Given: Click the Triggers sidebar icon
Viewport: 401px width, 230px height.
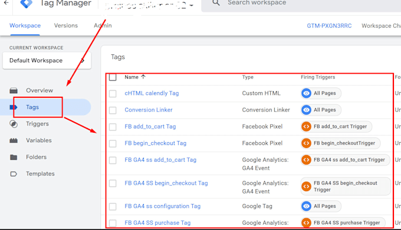Looking at the screenshot, I should 14,124.
